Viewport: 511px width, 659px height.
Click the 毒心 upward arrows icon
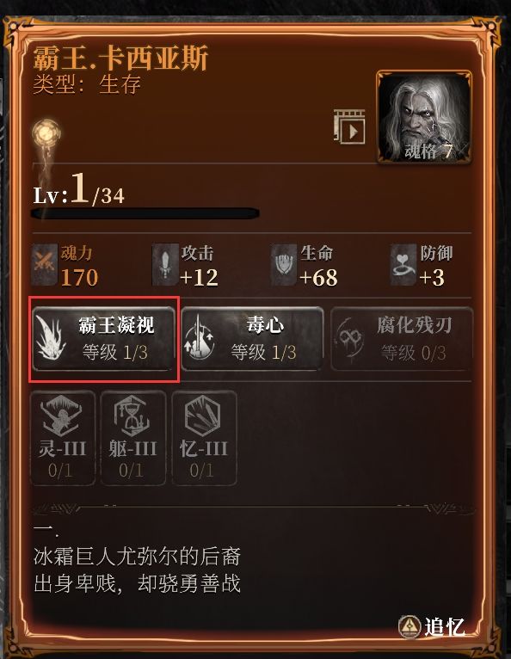(x=200, y=339)
